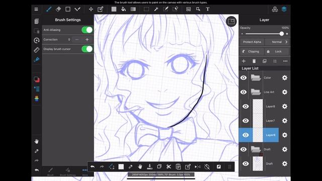The width and height of the screenshot is (322, 181).
Task: Open the hamburger main menu
Action: (x=36, y=9)
